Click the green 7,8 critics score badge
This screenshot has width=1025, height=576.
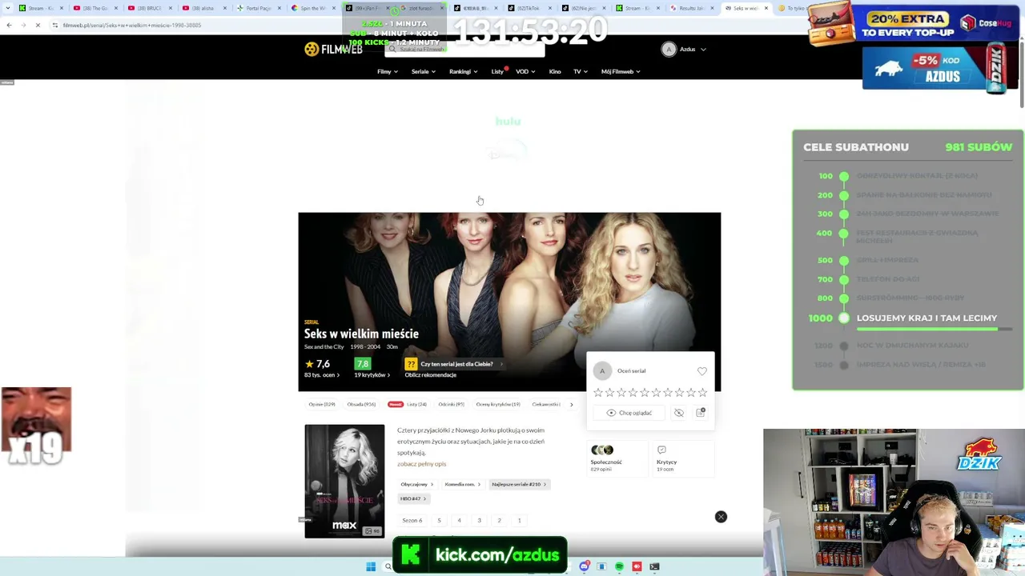(362, 364)
